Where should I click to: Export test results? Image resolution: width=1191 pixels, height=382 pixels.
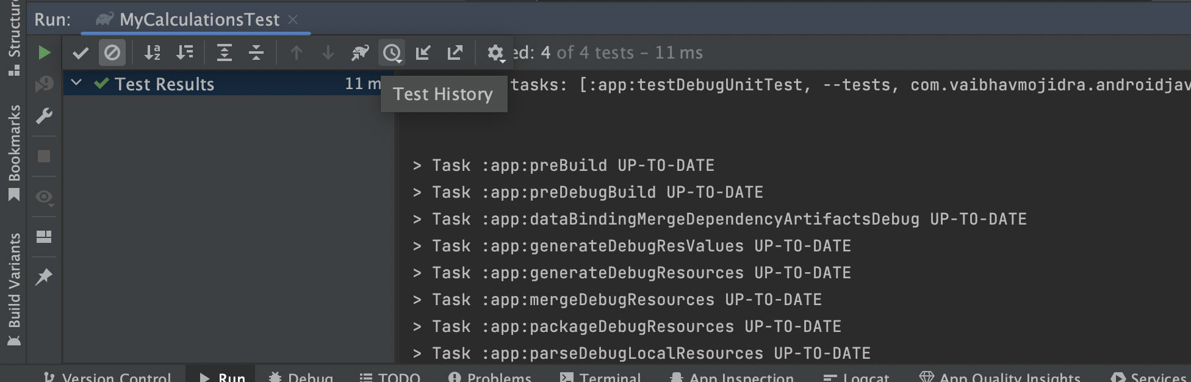click(455, 53)
